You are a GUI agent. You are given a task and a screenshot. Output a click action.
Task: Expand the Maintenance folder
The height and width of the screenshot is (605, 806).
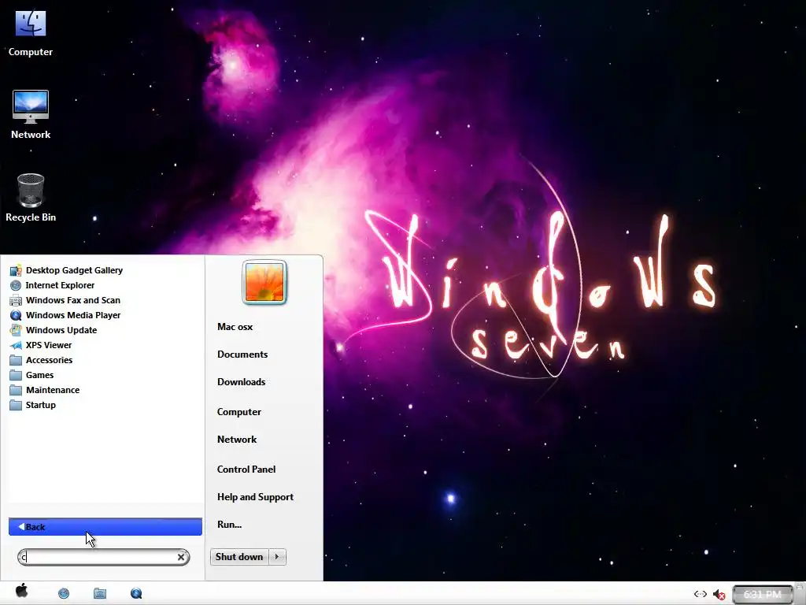pyautogui.click(x=53, y=390)
